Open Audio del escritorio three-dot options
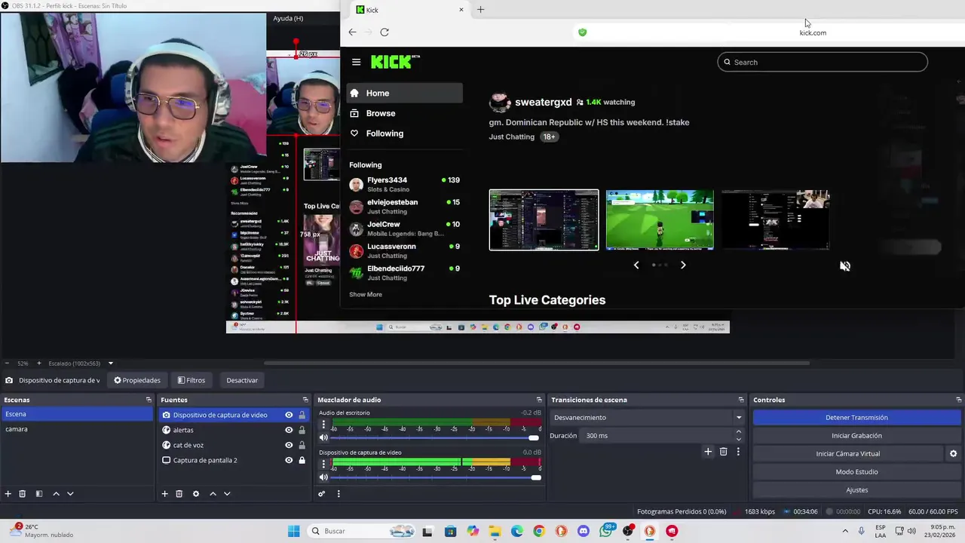This screenshot has width=965, height=543. point(323,425)
